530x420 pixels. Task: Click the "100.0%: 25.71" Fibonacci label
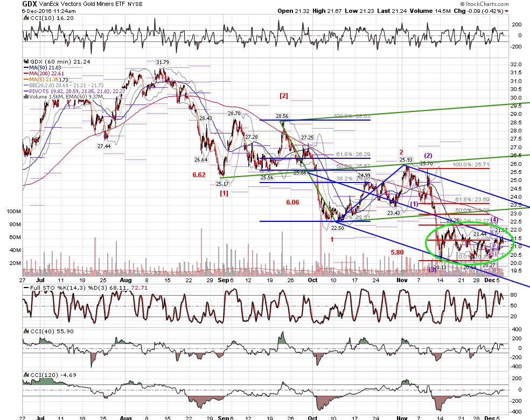471,165
